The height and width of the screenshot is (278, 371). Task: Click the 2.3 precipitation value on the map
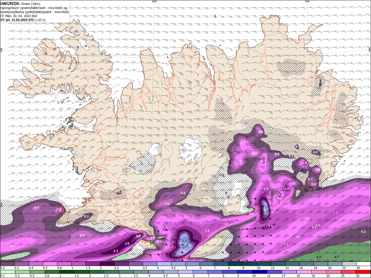click(x=116, y=251)
